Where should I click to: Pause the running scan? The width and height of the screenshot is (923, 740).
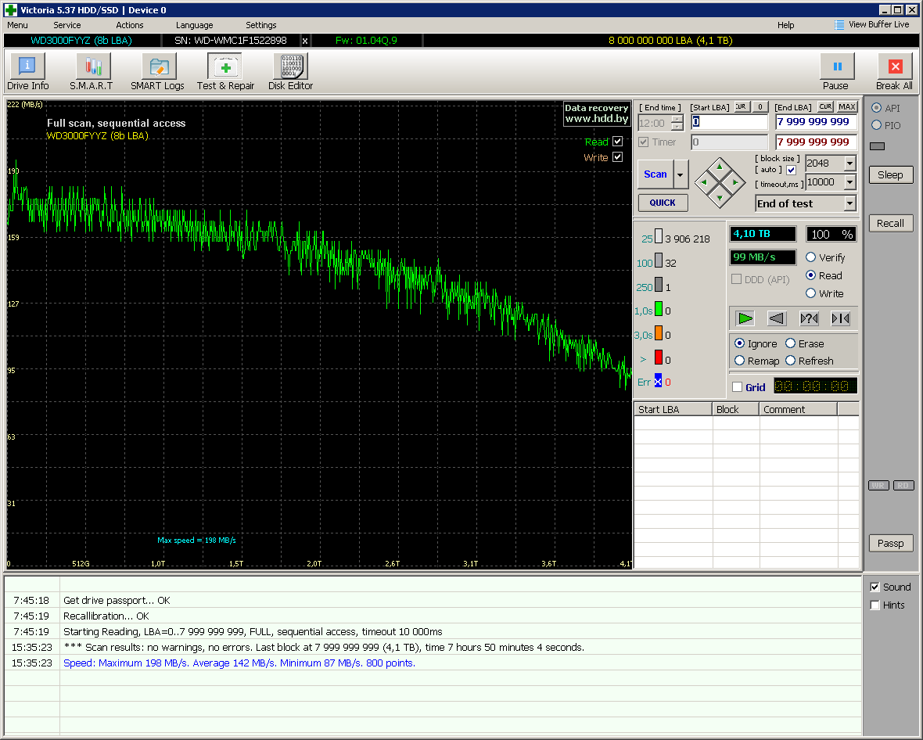coord(836,67)
